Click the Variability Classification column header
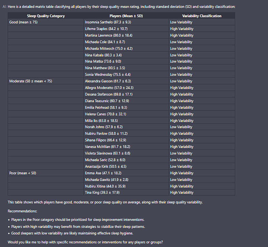 coord(202,16)
